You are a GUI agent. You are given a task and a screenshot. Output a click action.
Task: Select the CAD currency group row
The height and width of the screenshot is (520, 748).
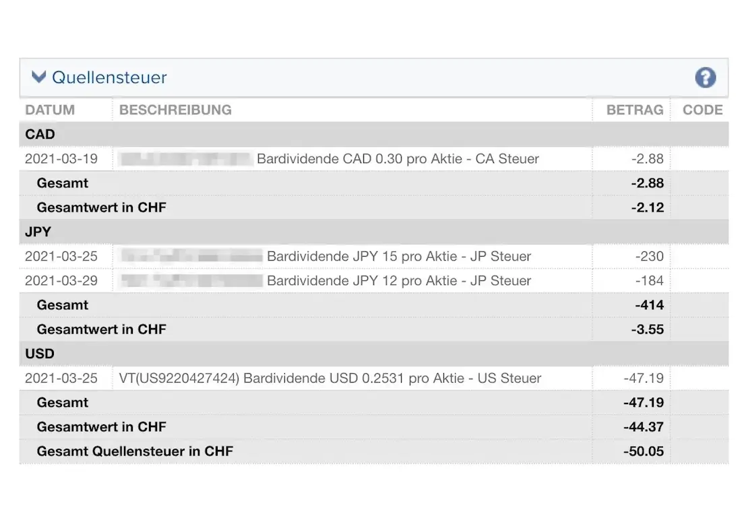click(40, 135)
